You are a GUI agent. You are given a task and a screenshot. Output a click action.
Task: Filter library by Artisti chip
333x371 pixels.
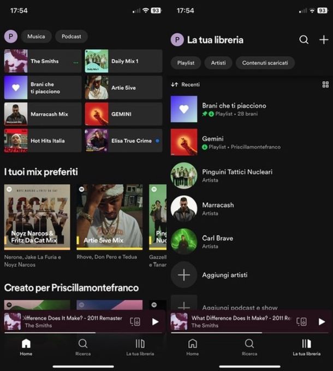pos(218,63)
